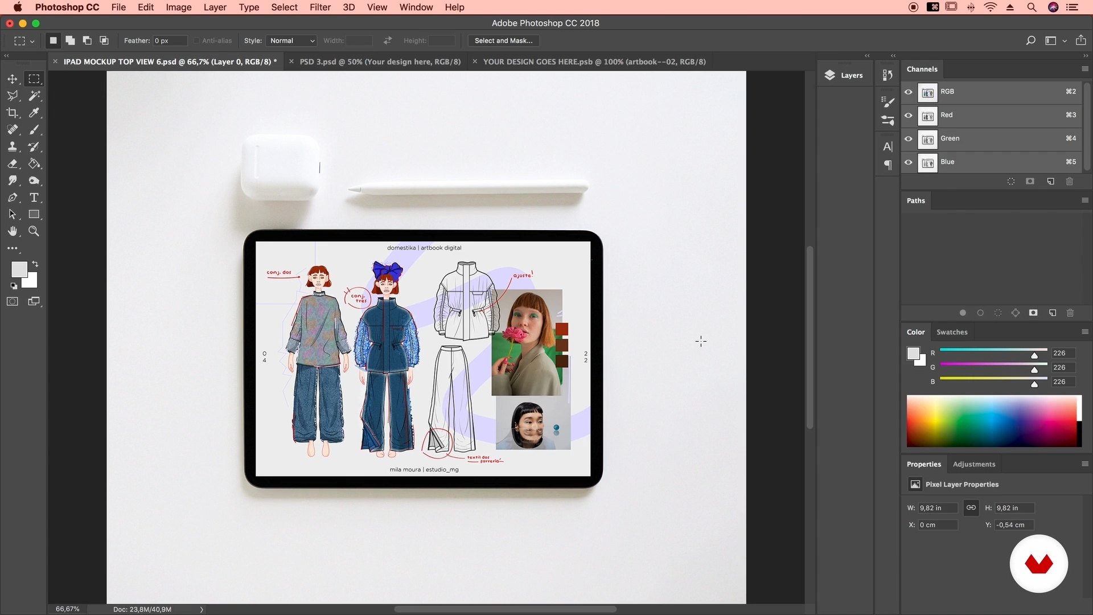Screen dimensions: 1093x615
Task: Toggle the Blue channel eye icon
Action: (x=909, y=162)
